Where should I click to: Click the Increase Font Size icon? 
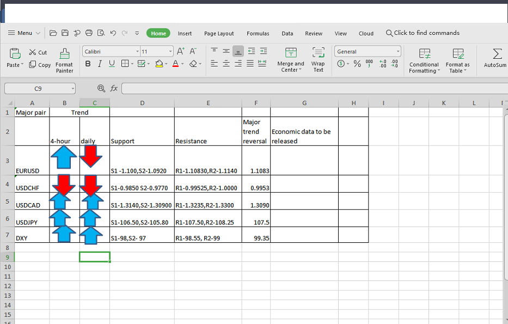pos(180,51)
